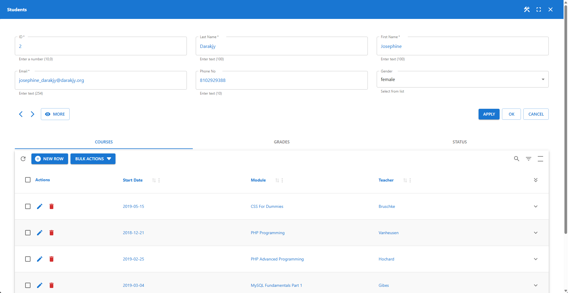The height and width of the screenshot is (293, 568).
Task: Open the filter icon for the table
Action: (x=528, y=159)
